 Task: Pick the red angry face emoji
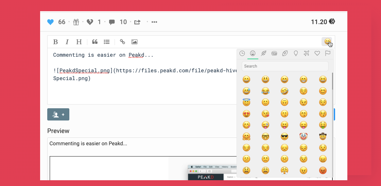pyautogui.click(x=323, y=170)
